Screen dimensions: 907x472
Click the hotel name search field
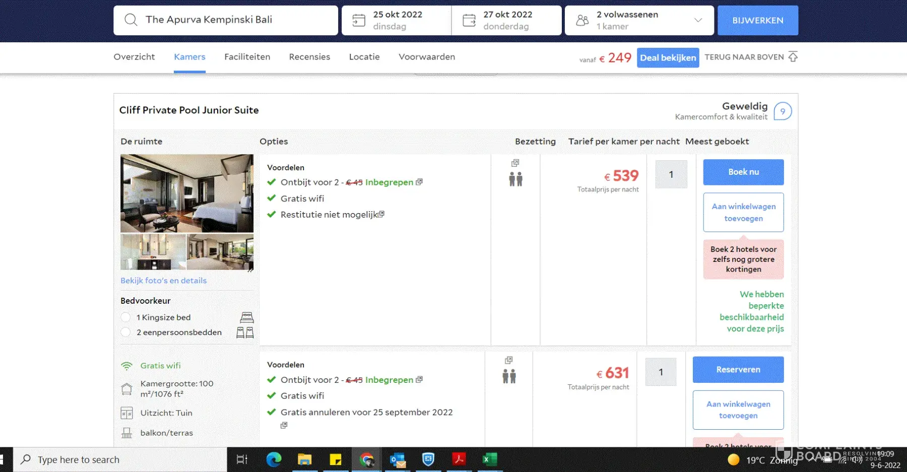coord(226,20)
